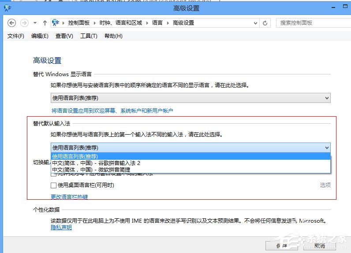Screen dimensions: 351x253
Task: Choose 微软拼音简捷 input method option
Action: 91,169
